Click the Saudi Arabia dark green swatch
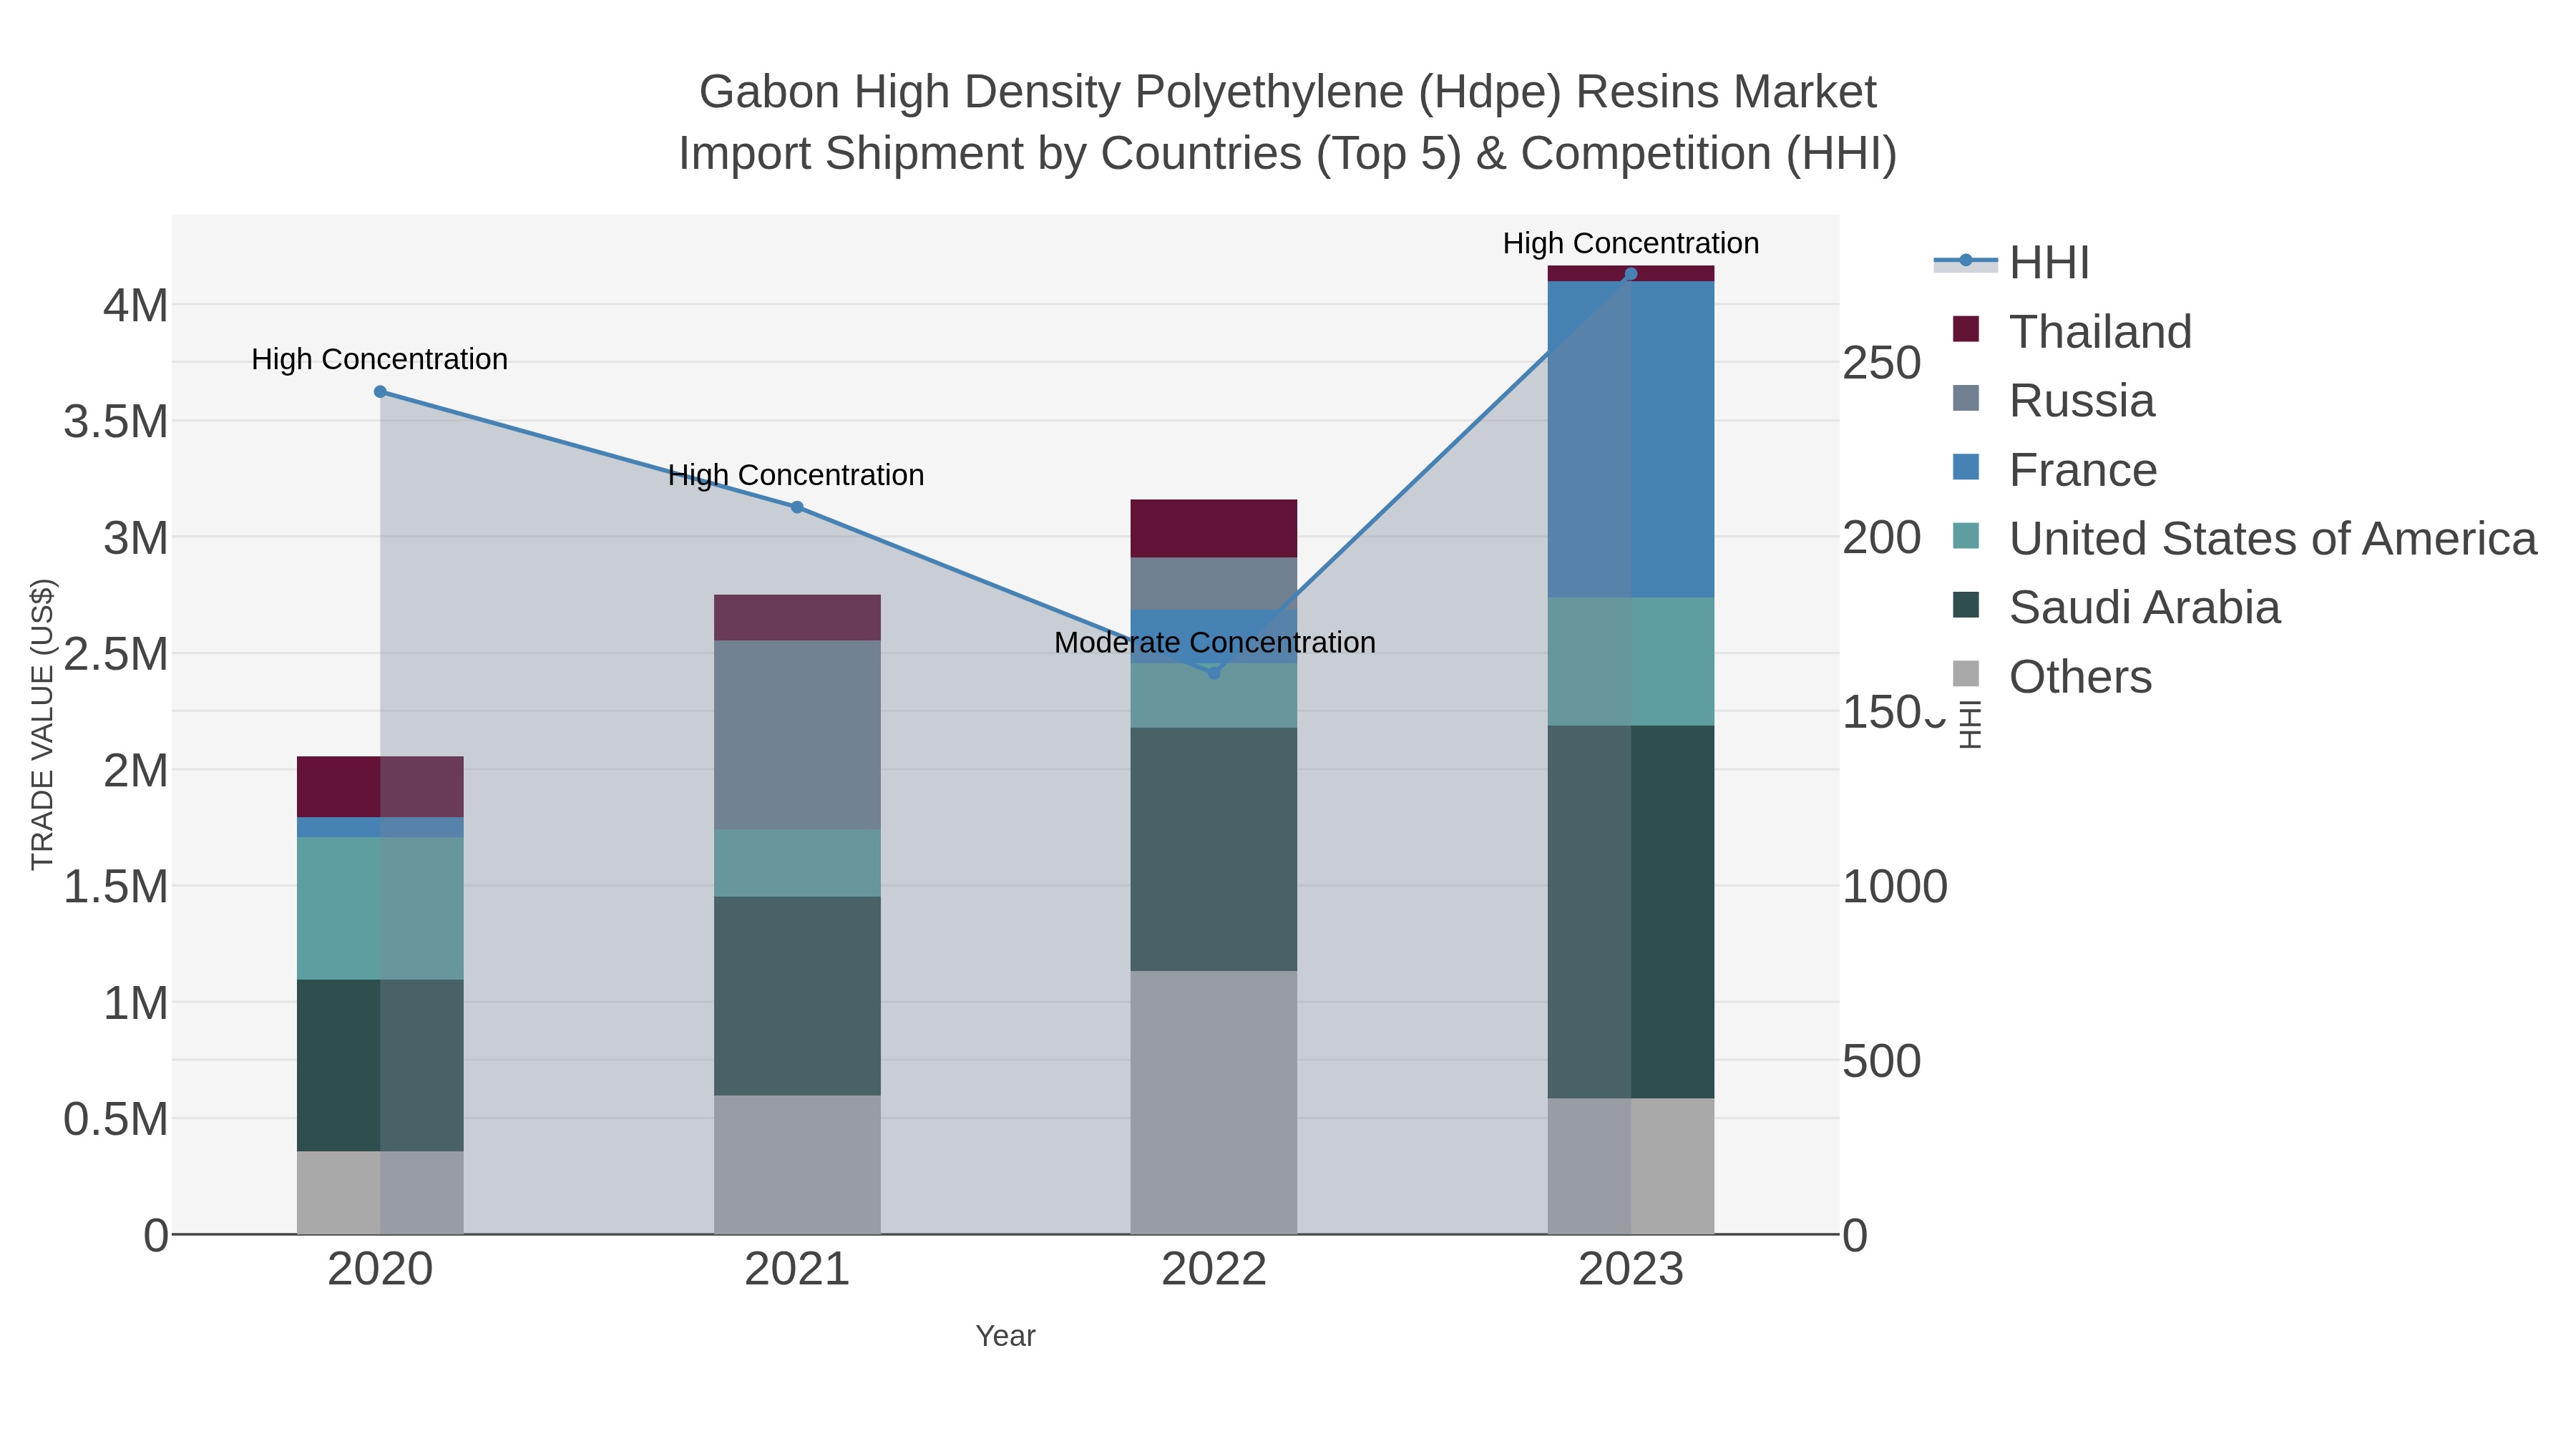2576x1449 pixels. pyautogui.click(x=1966, y=605)
